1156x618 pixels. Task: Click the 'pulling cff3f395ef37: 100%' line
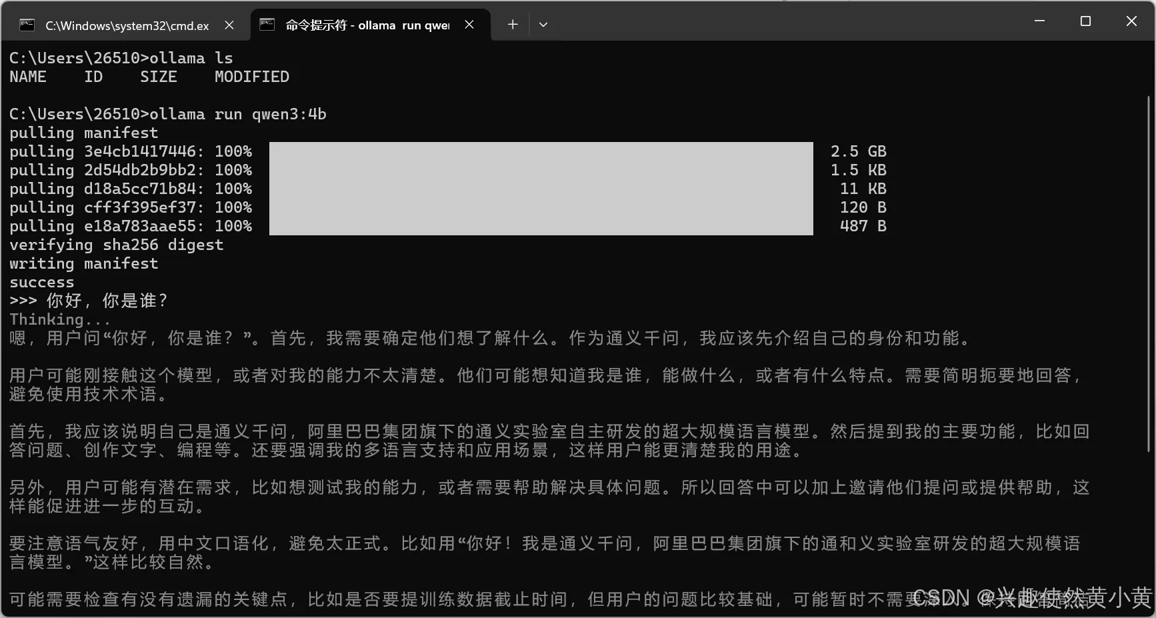click(x=131, y=207)
